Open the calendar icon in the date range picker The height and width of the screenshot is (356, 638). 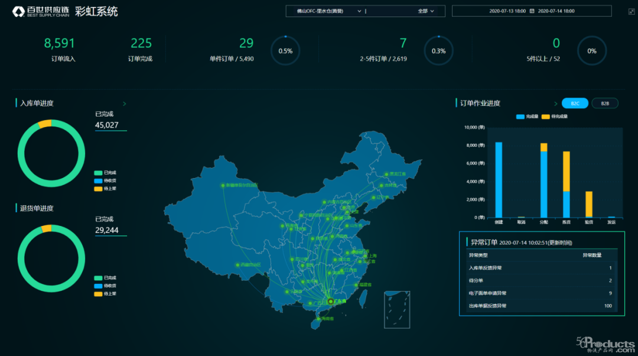click(532, 11)
